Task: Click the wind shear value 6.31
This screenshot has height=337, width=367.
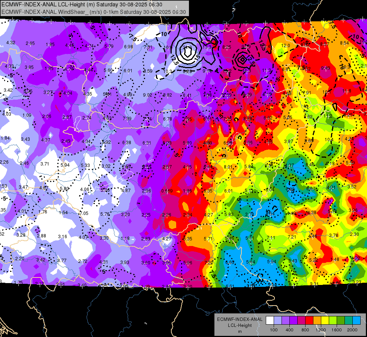Action: (147, 143)
